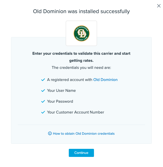Click 'Enter your credentials to validate' line
The width and height of the screenshot is (163, 167).
(81, 53)
